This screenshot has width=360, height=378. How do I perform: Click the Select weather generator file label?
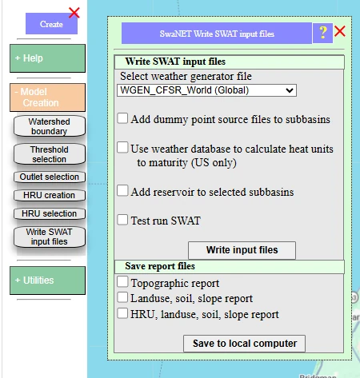point(186,77)
